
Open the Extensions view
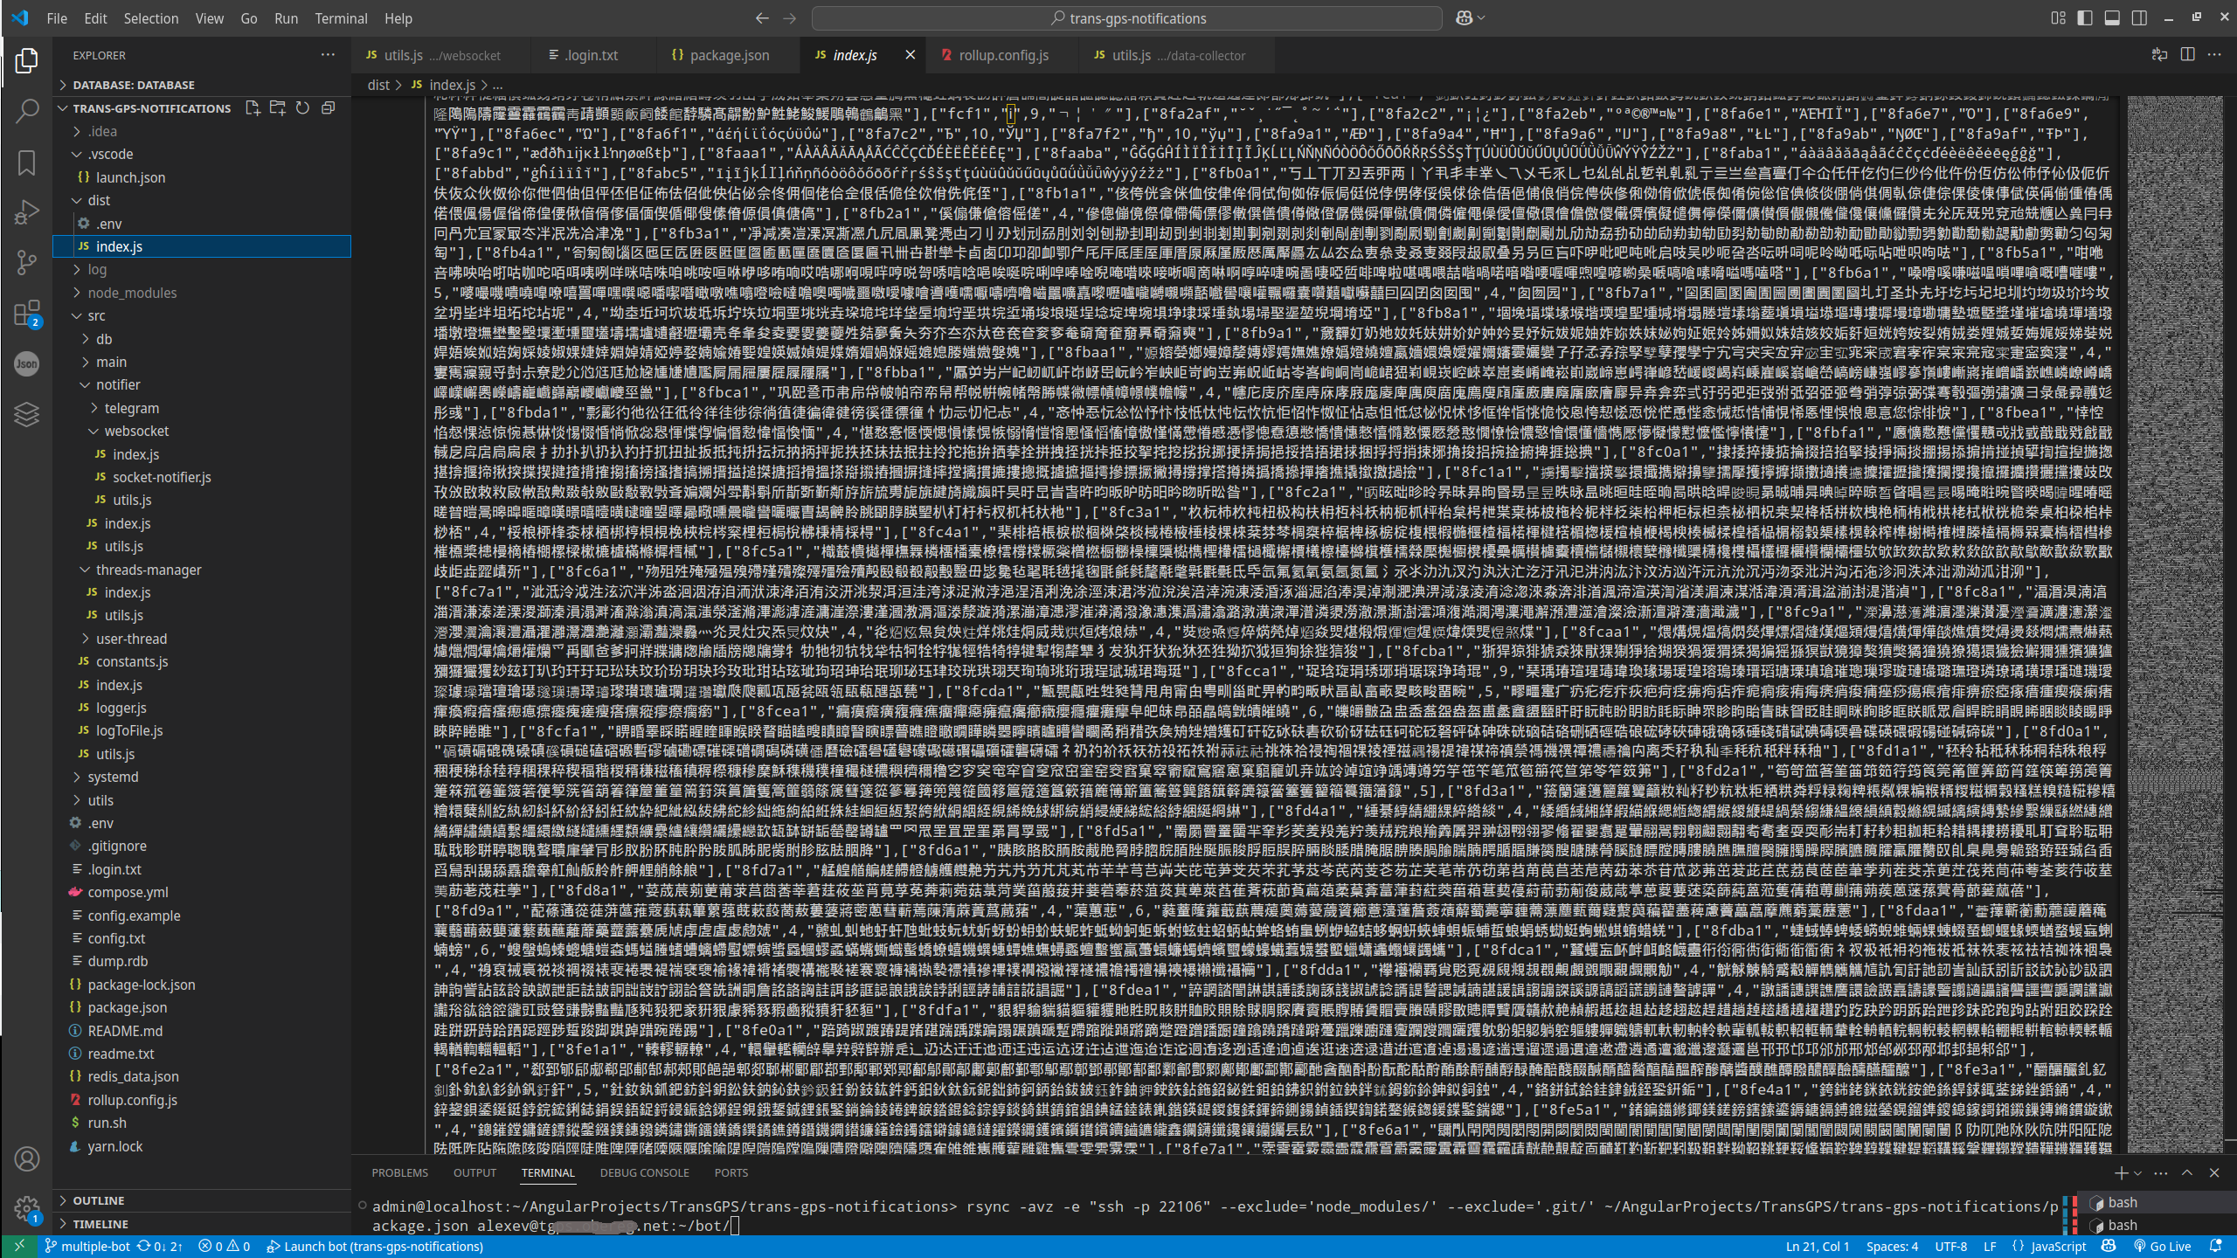click(27, 313)
